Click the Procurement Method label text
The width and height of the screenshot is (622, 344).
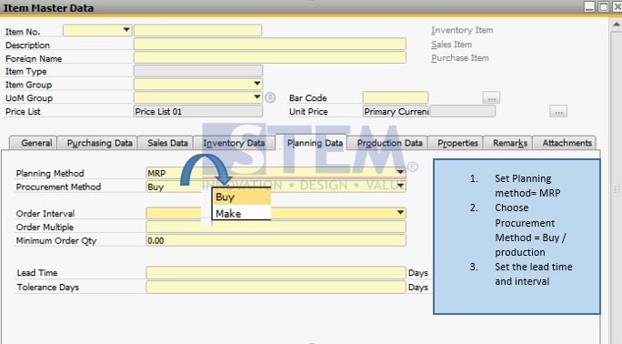[x=58, y=187]
